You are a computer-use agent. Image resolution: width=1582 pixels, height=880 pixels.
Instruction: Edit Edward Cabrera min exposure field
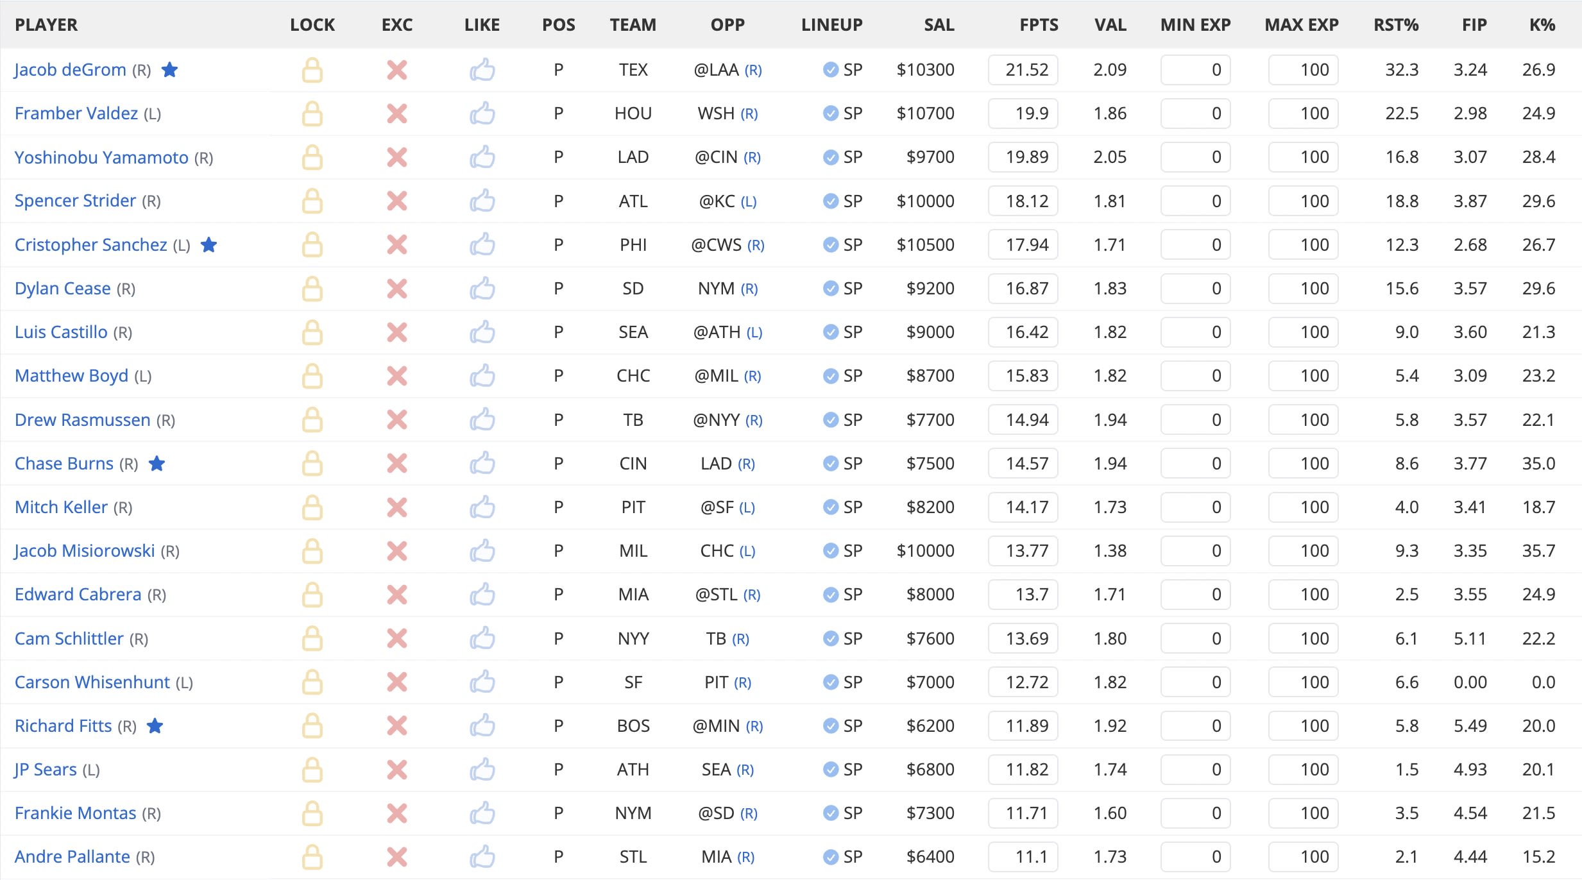click(1195, 595)
